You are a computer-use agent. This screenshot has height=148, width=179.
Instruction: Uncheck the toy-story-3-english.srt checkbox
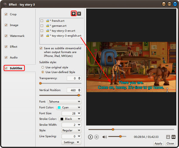[x=42, y=36]
